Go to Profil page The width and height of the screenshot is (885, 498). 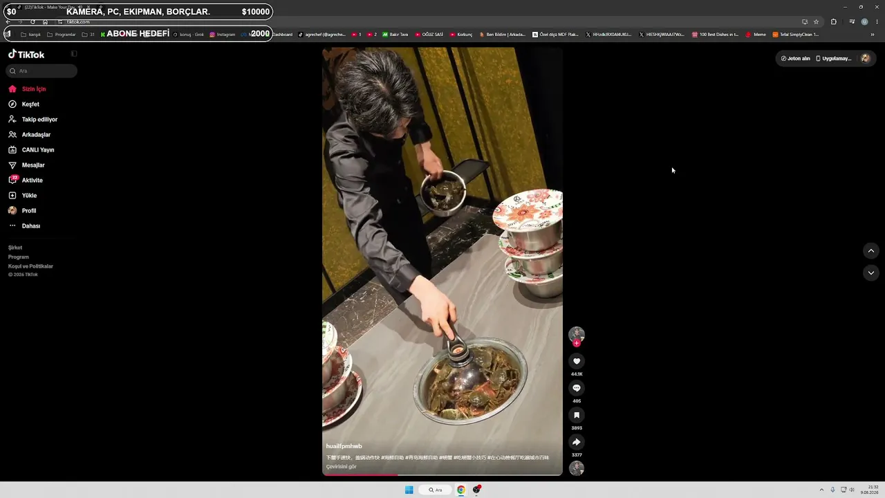22,211
